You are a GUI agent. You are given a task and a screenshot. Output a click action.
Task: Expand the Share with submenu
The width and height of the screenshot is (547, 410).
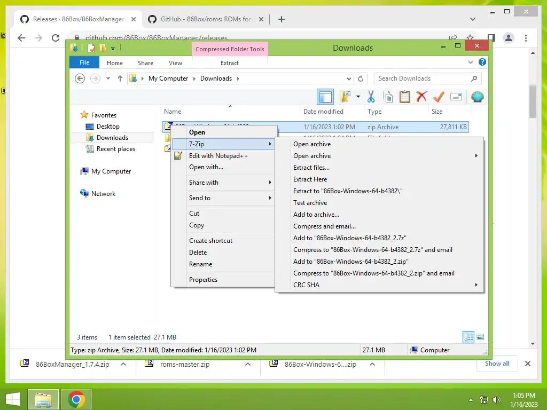(x=223, y=183)
